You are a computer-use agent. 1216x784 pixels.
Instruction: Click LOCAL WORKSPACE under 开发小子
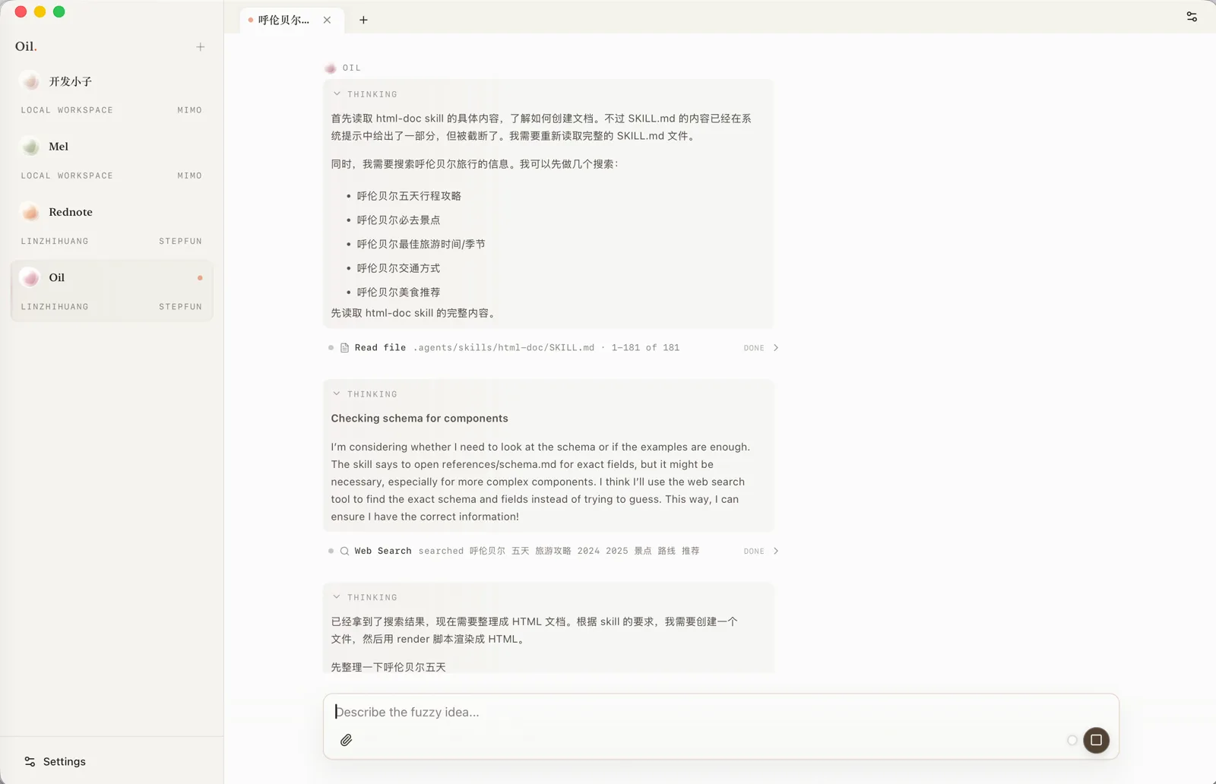(67, 110)
